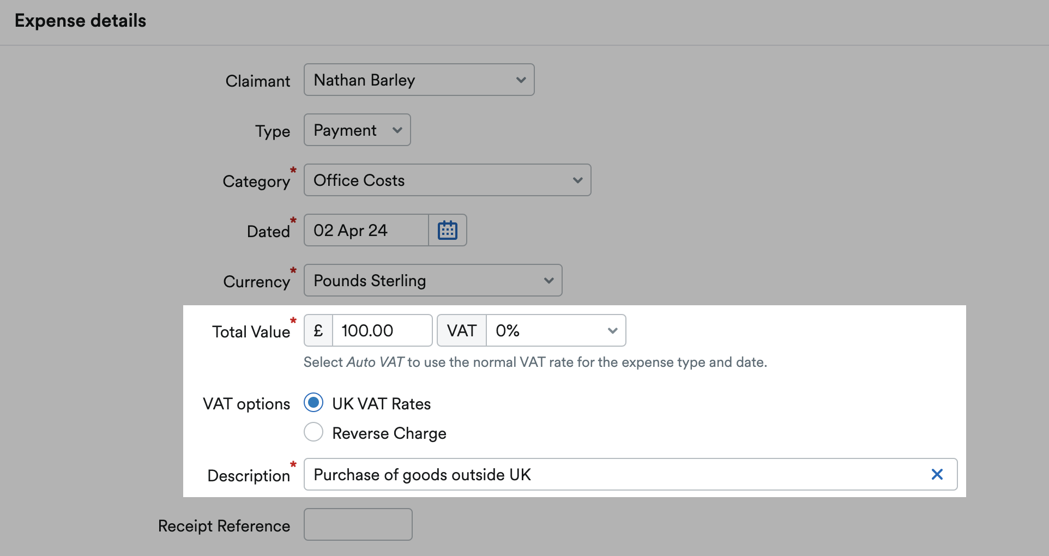Click the 'Dated' field label
1049x556 pixels.
(268, 232)
